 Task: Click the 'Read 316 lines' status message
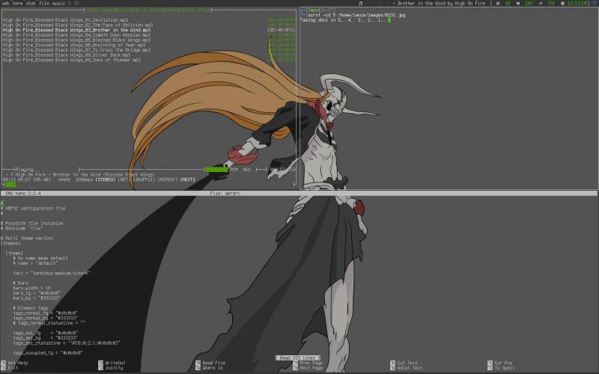coord(297,358)
